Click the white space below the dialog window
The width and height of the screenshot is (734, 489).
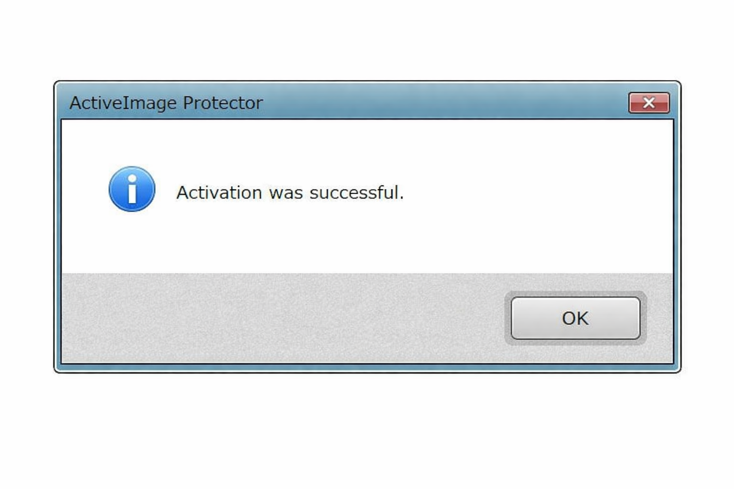367,430
